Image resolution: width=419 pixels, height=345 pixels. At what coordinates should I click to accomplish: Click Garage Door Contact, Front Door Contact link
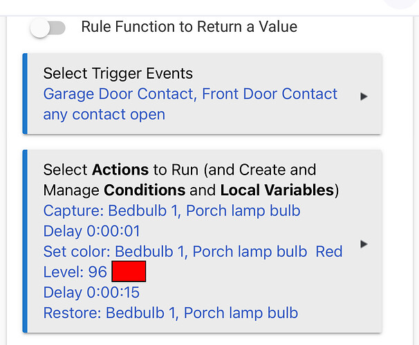[x=190, y=94]
